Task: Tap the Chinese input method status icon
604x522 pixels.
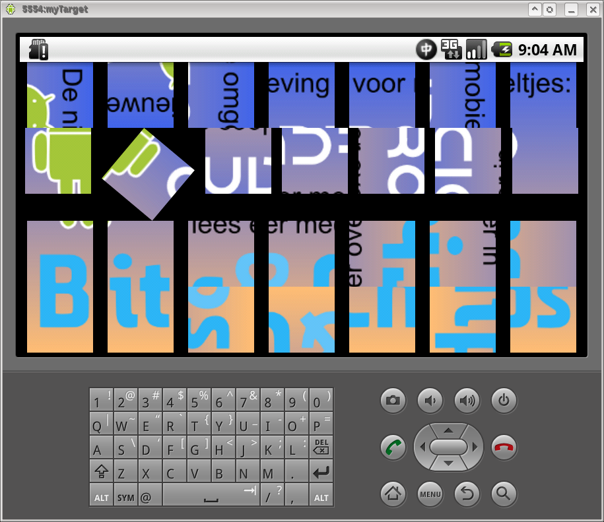Action: point(426,49)
